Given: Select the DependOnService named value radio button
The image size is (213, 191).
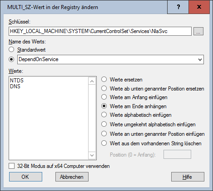Looking at the screenshot, I should coord(11,59).
